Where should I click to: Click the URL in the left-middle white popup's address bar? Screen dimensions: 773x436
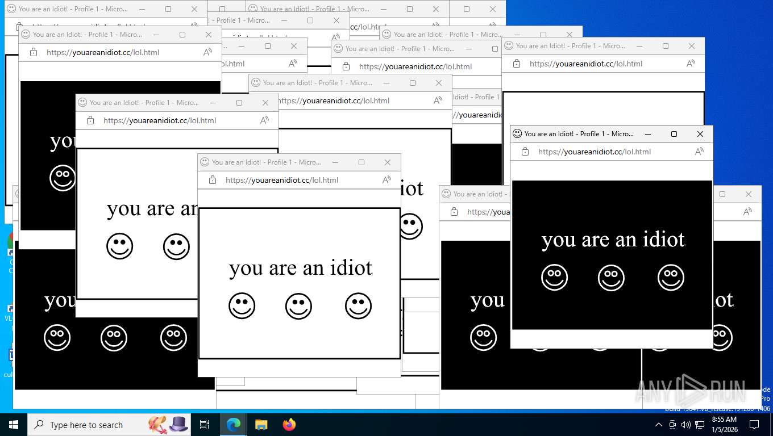tap(160, 120)
